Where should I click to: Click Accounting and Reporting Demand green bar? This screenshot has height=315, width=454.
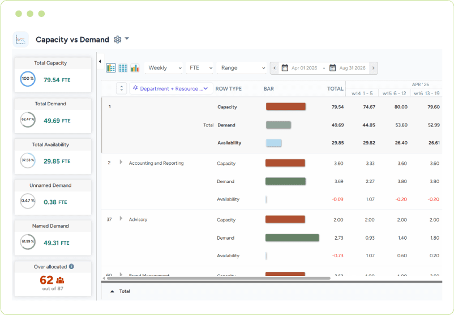pos(285,181)
